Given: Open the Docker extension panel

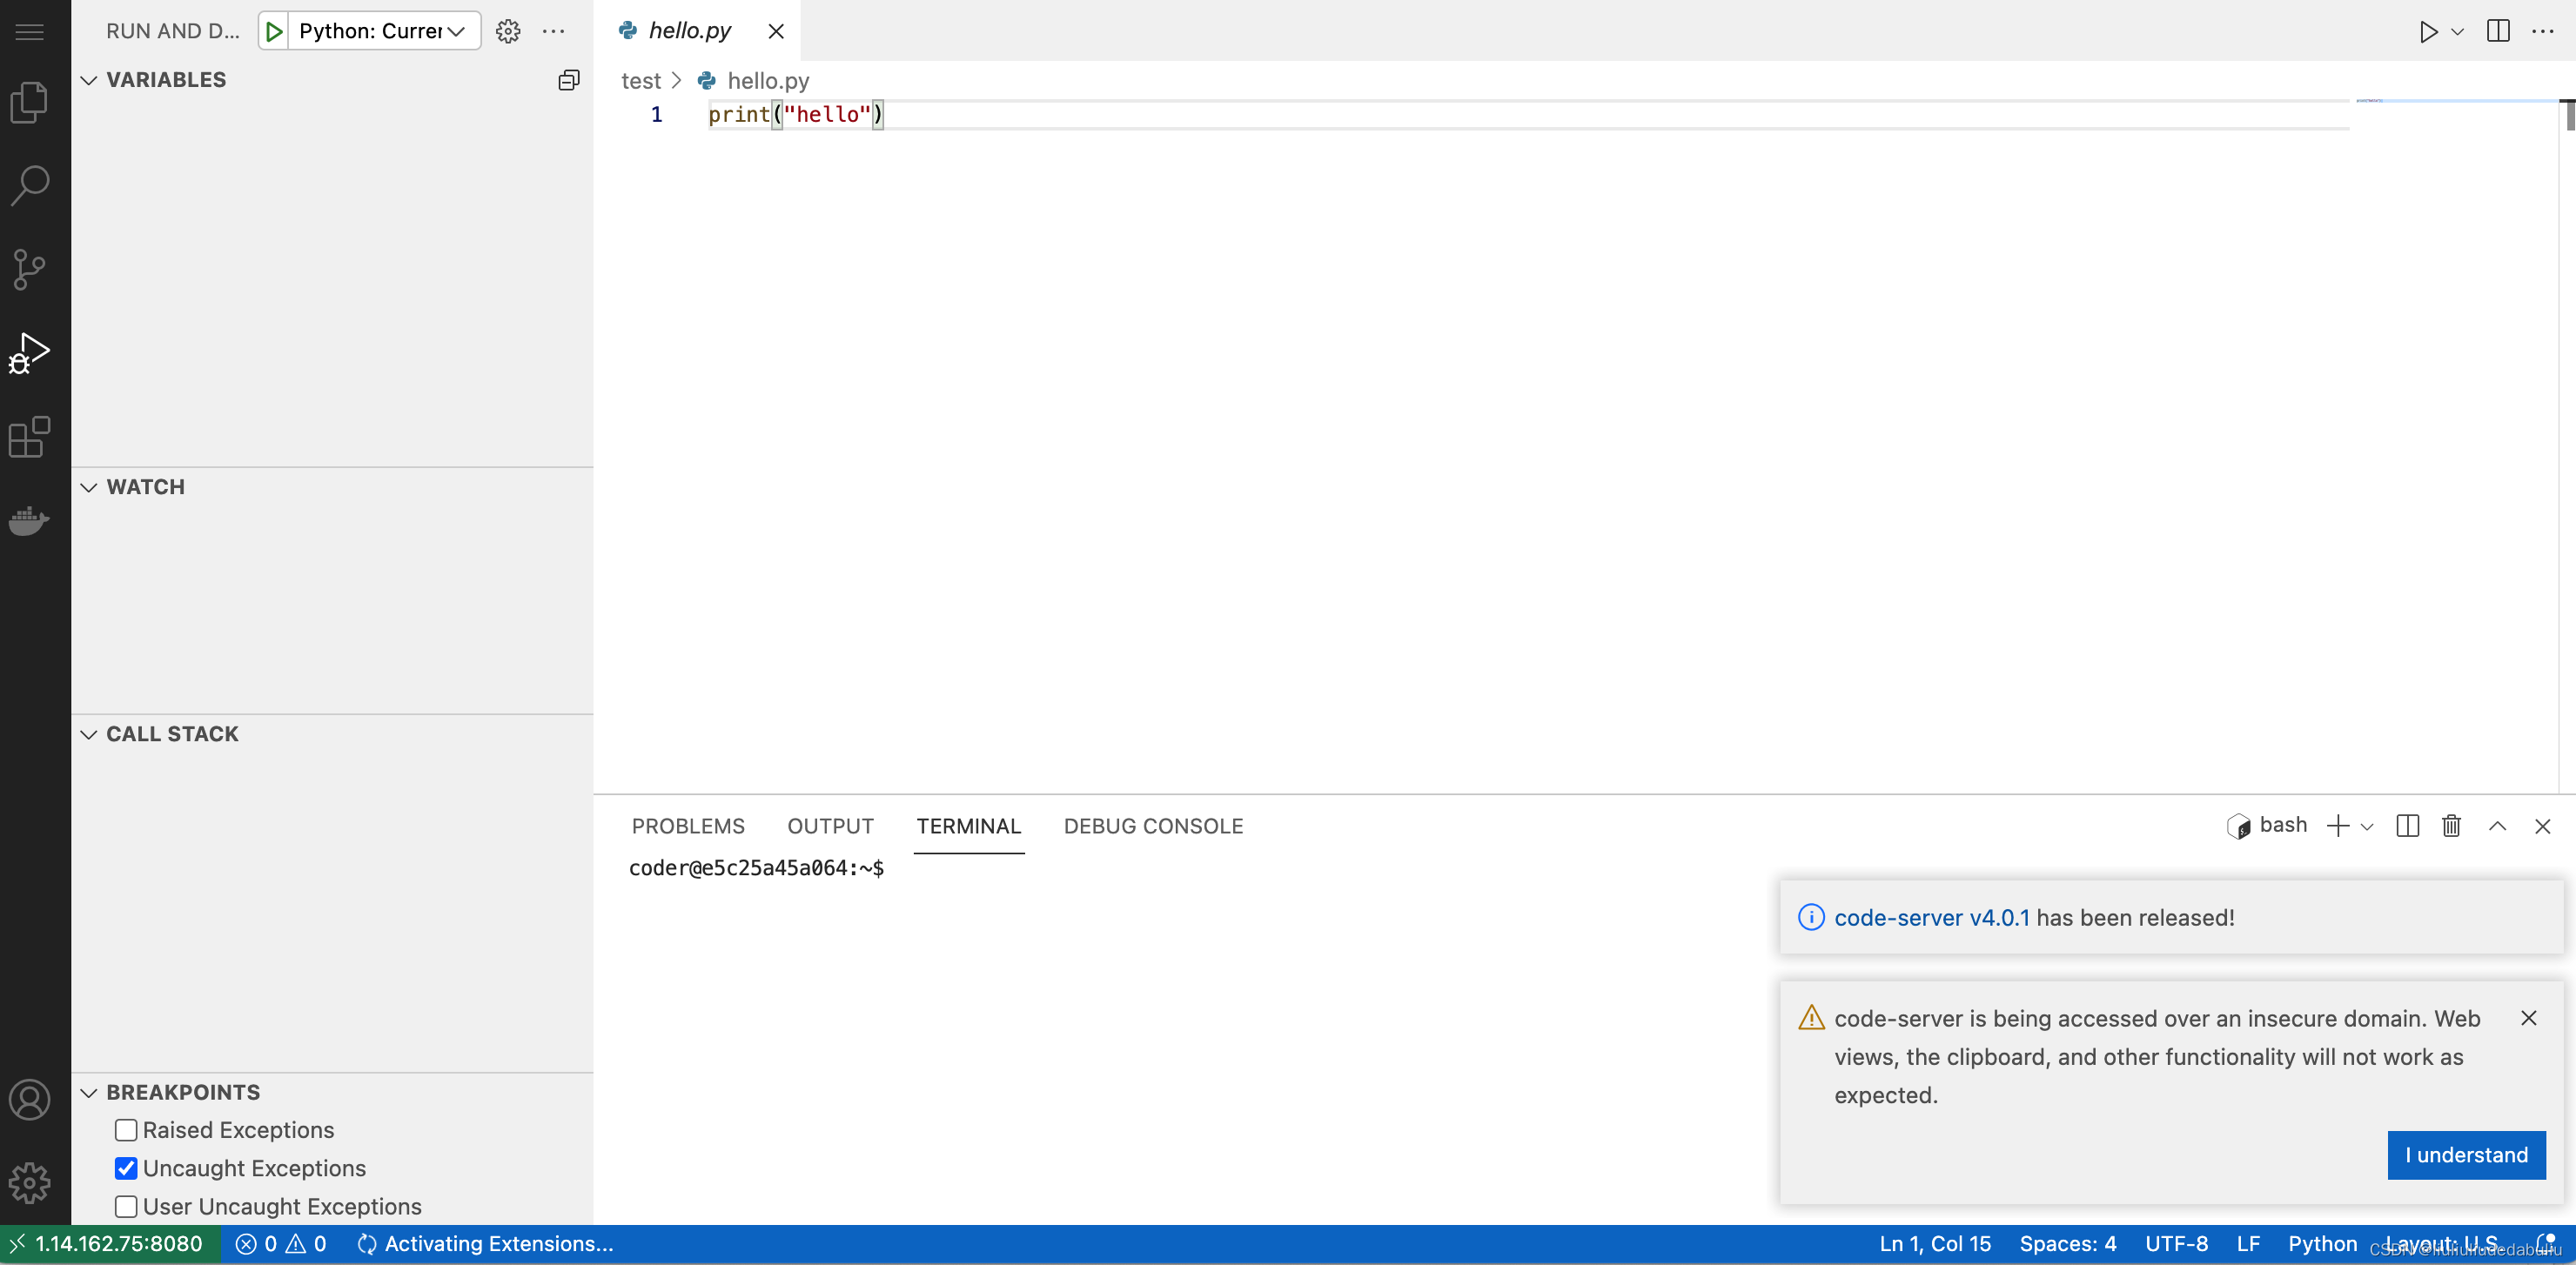Looking at the screenshot, I should coord(29,520).
